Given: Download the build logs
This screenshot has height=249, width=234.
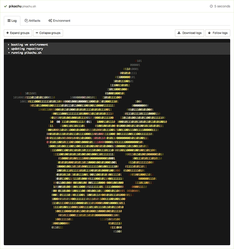Looking at the screenshot, I should pos(190,33).
